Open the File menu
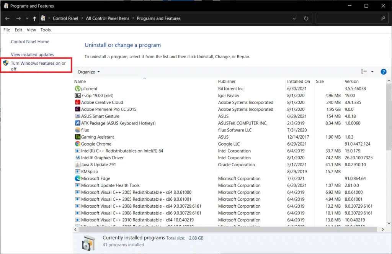The image size is (392, 254). click(7, 30)
